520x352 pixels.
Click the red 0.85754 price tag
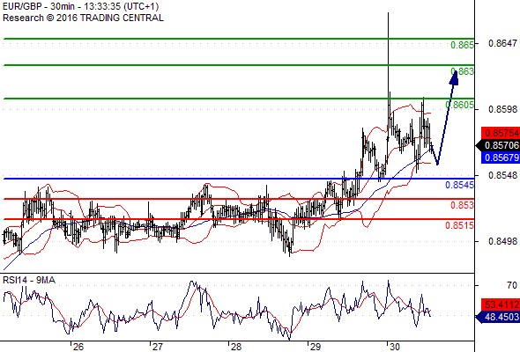(501, 133)
